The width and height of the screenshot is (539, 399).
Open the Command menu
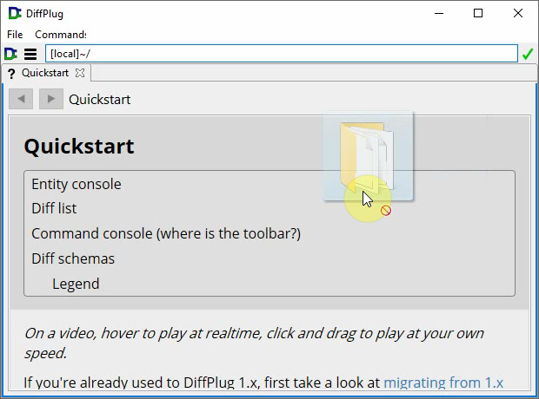pos(60,35)
